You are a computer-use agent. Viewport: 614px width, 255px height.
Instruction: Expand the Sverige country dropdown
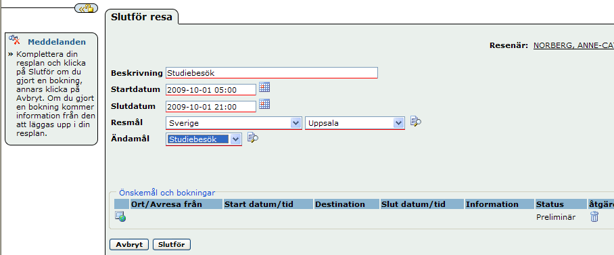pos(296,123)
